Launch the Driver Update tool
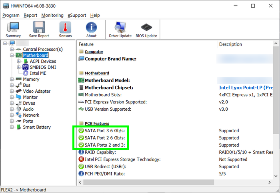The width and height of the screenshot is (280, 193). [x=120, y=30]
